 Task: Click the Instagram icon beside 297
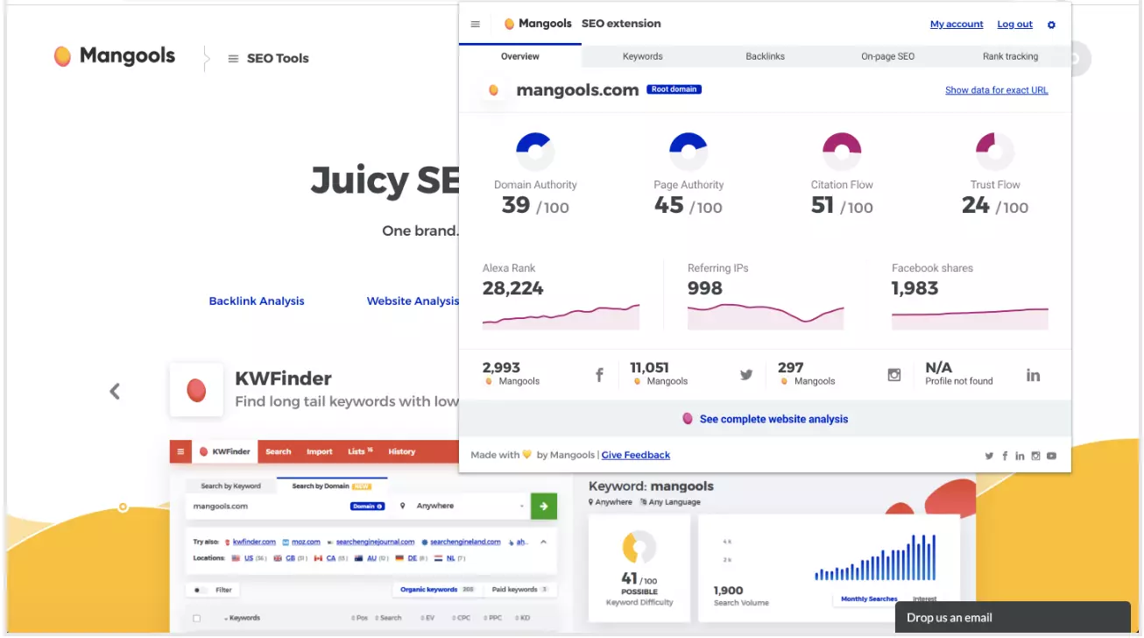click(894, 375)
